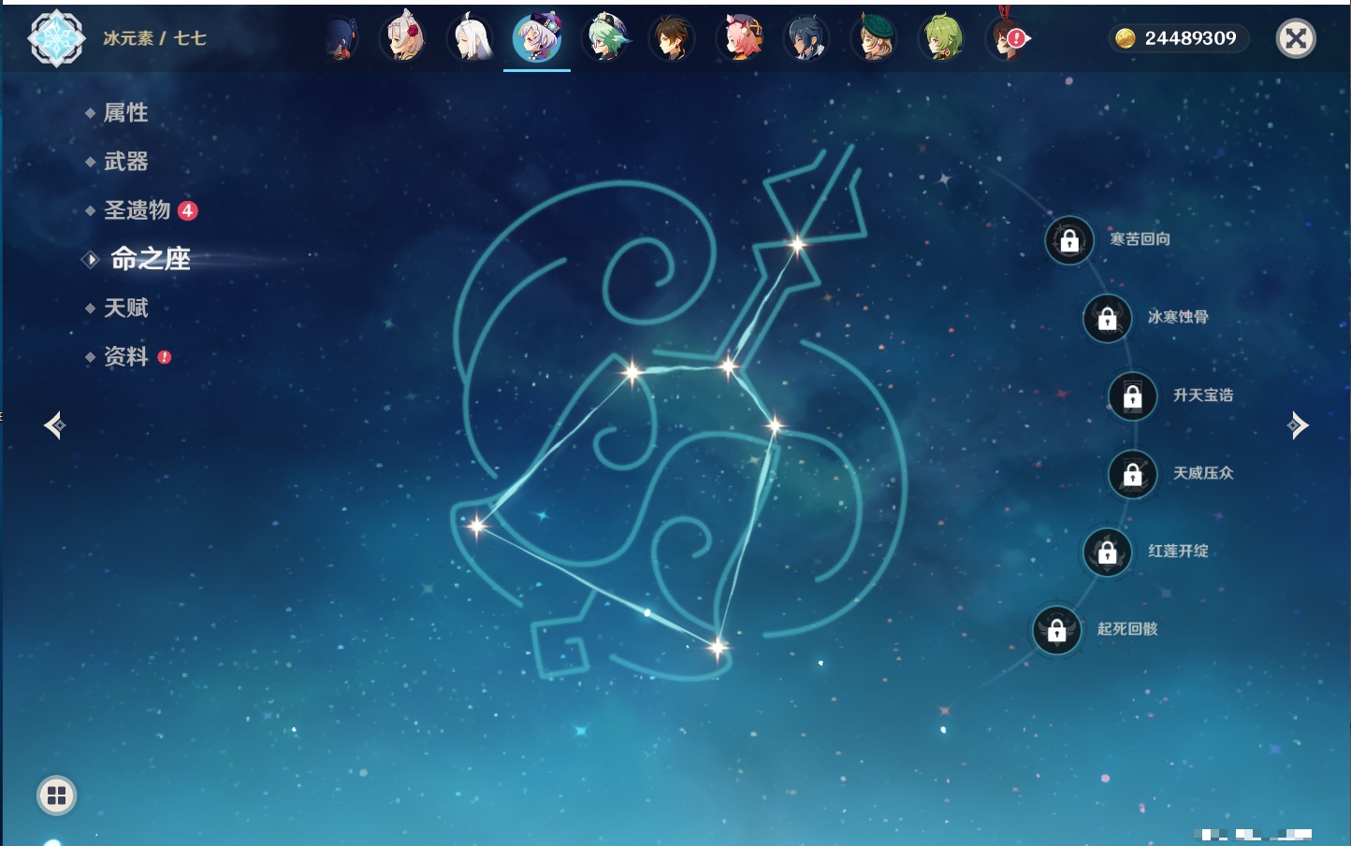1351x846 pixels.
Task: Click the Cryo element emblem icon
Action: point(56,38)
